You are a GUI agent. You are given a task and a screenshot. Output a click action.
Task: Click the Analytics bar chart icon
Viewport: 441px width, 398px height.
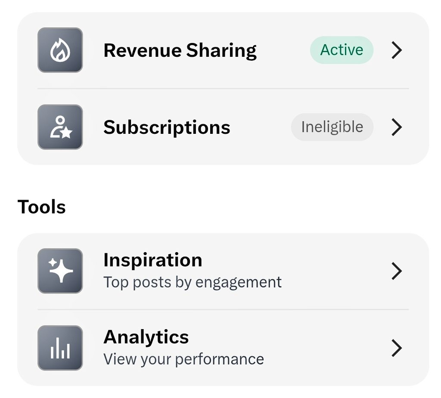coord(60,348)
